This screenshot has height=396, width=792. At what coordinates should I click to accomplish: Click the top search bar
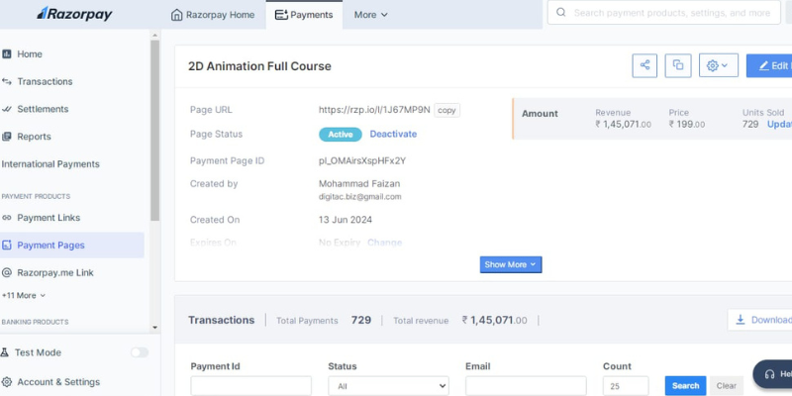pyautogui.click(x=673, y=13)
